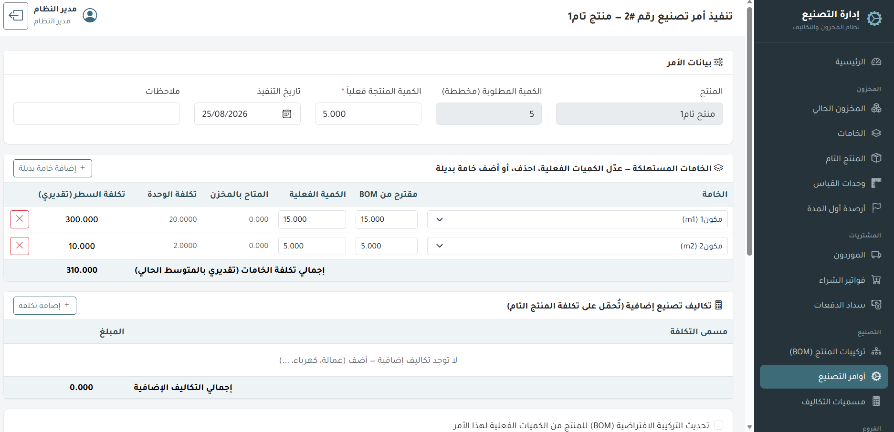Click the logout icon button
The height and width of the screenshot is (432, 894).
pyautogui.click(x=16, y=16)
